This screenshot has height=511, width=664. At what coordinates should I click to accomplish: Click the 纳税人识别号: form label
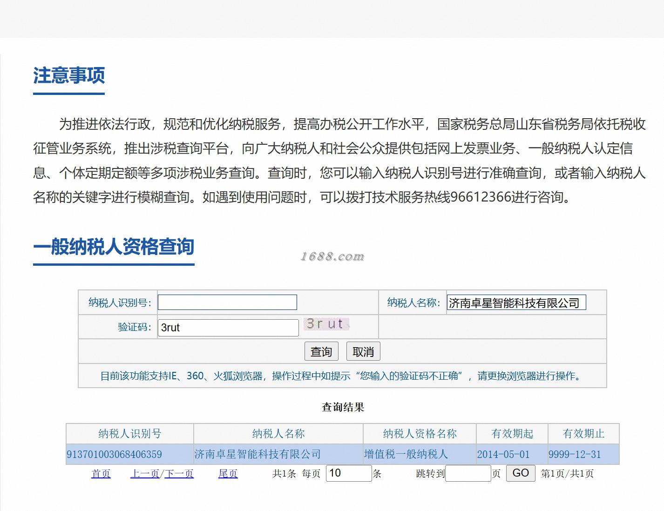(x=120, y=303)
